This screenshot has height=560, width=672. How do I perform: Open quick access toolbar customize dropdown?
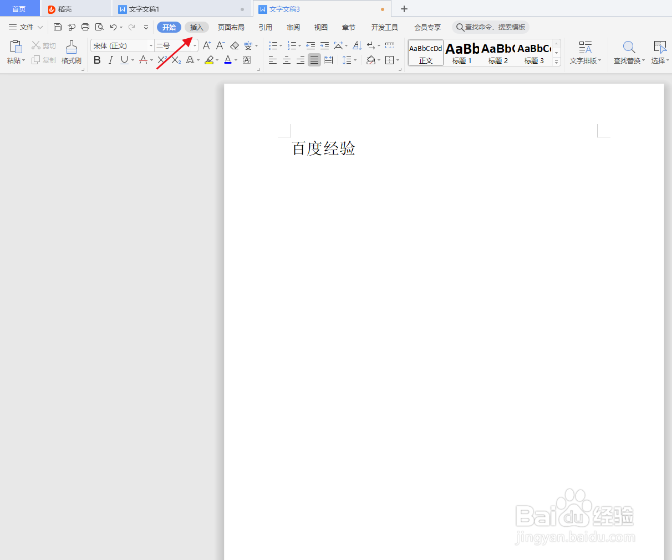[146, 27]
